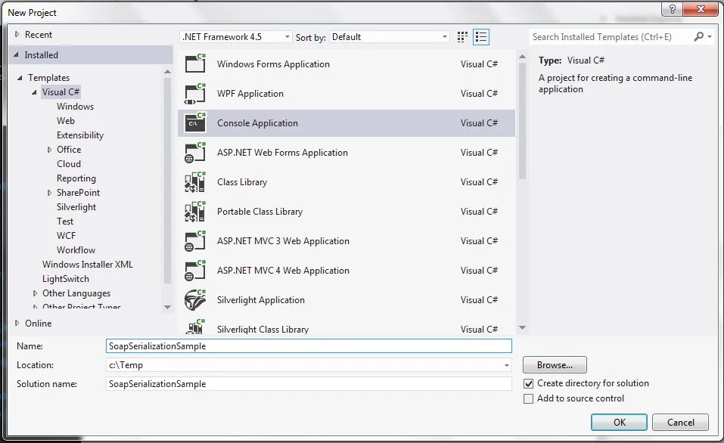Click tree panel scrollbar down arrow
724x443 pixels.
click(168, 307)
